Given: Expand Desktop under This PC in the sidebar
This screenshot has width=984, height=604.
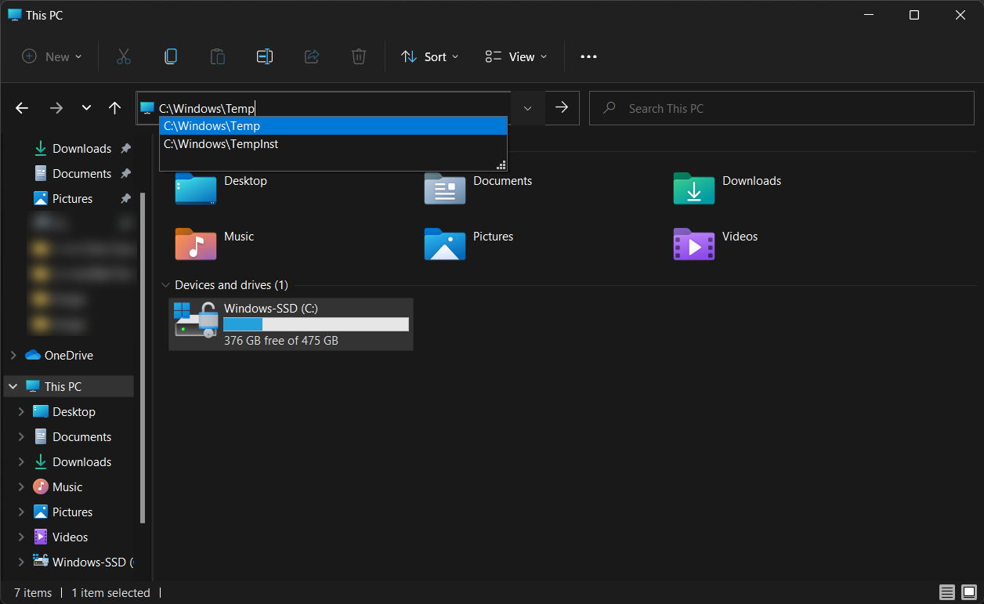Looking at the screenshot, I should pyautogui.click(x=21, y=411).
